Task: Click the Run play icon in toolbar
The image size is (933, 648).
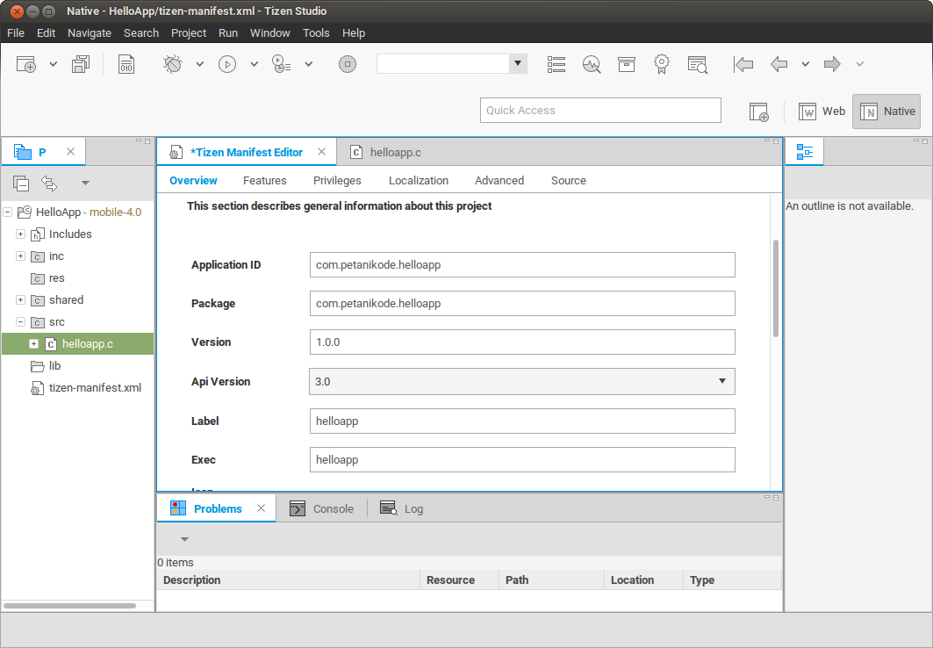Action: coord(227,64)
